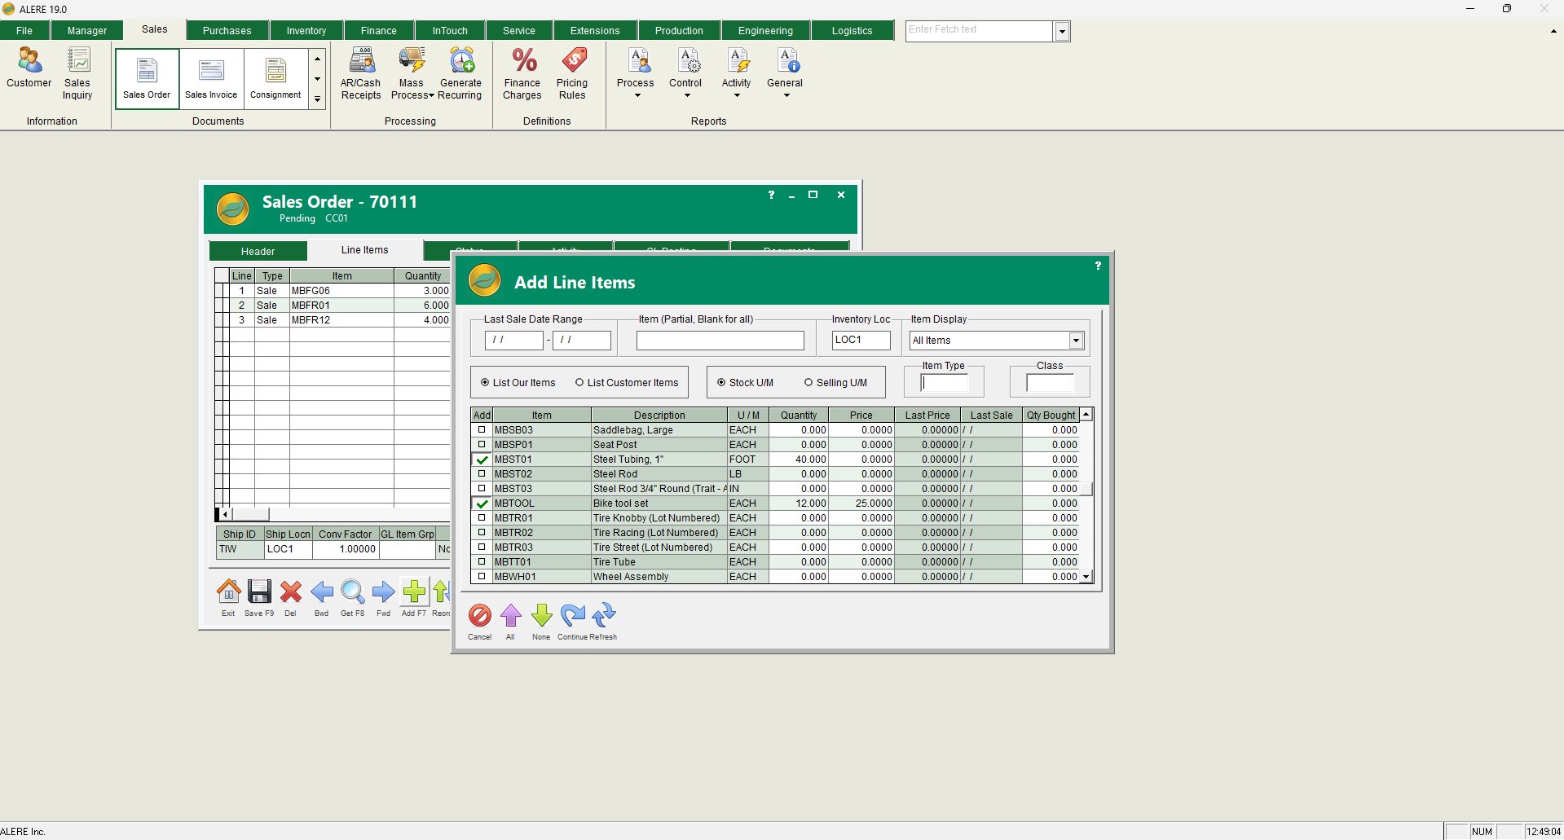The height and width of the screenshot is (840, 1564).
Task: Expand the Fetch text dropdown arrow
Action: (x=1062, y=32)
